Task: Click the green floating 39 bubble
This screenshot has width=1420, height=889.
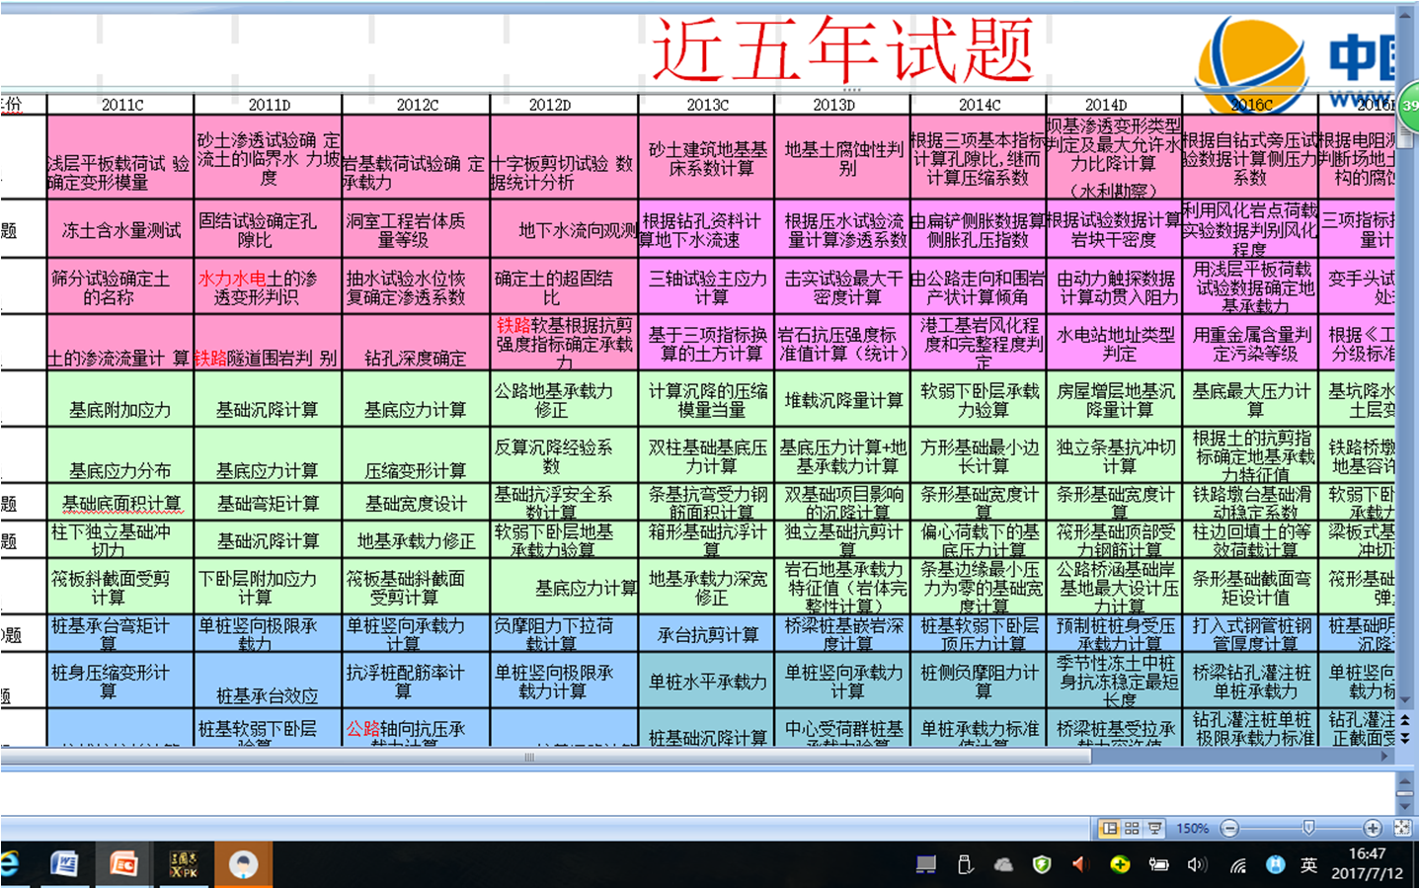Action: [x=1409, y=105]
